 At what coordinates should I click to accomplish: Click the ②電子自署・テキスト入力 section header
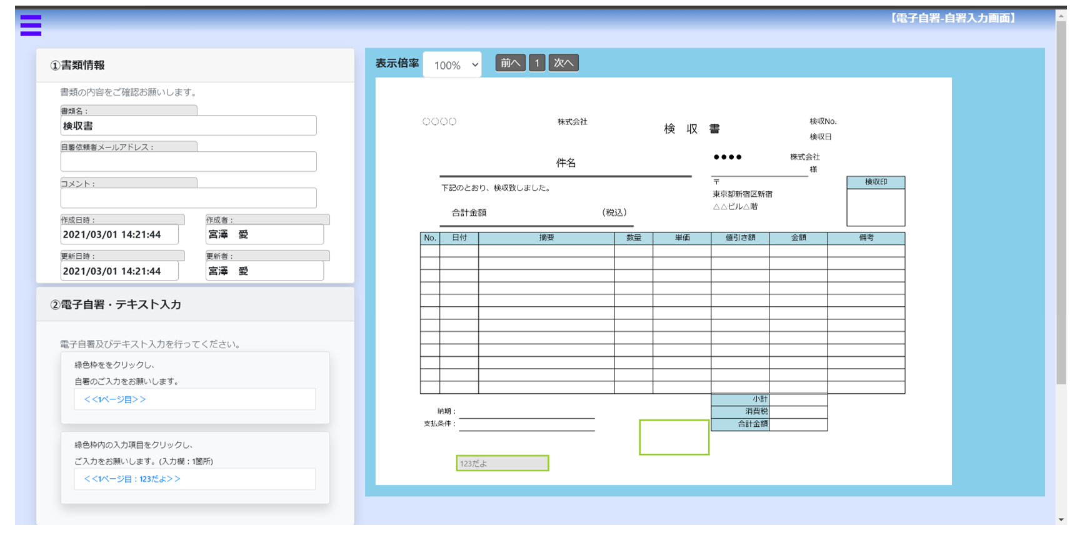[x=195, y=304]
